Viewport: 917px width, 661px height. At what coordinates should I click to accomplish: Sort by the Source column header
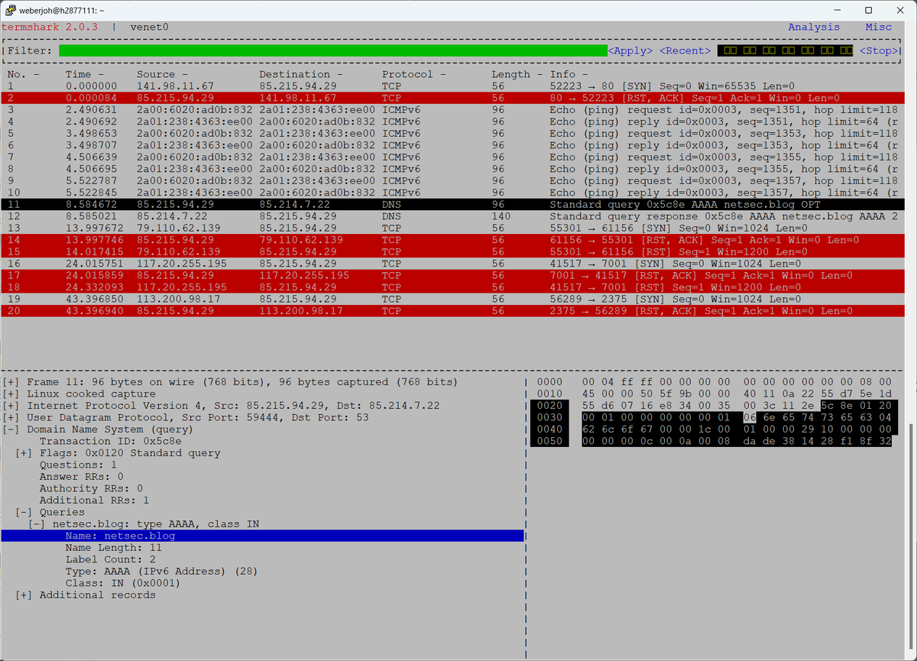point(162,74)
